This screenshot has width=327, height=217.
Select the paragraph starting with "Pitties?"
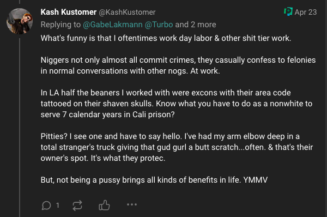(177, 147)
